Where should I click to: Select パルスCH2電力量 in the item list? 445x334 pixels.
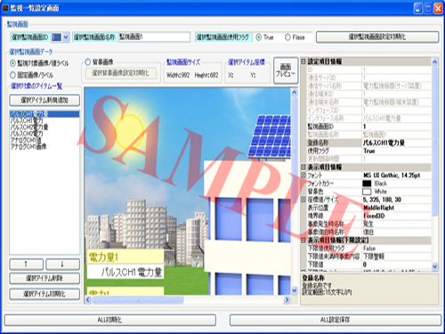coord(29,127)
